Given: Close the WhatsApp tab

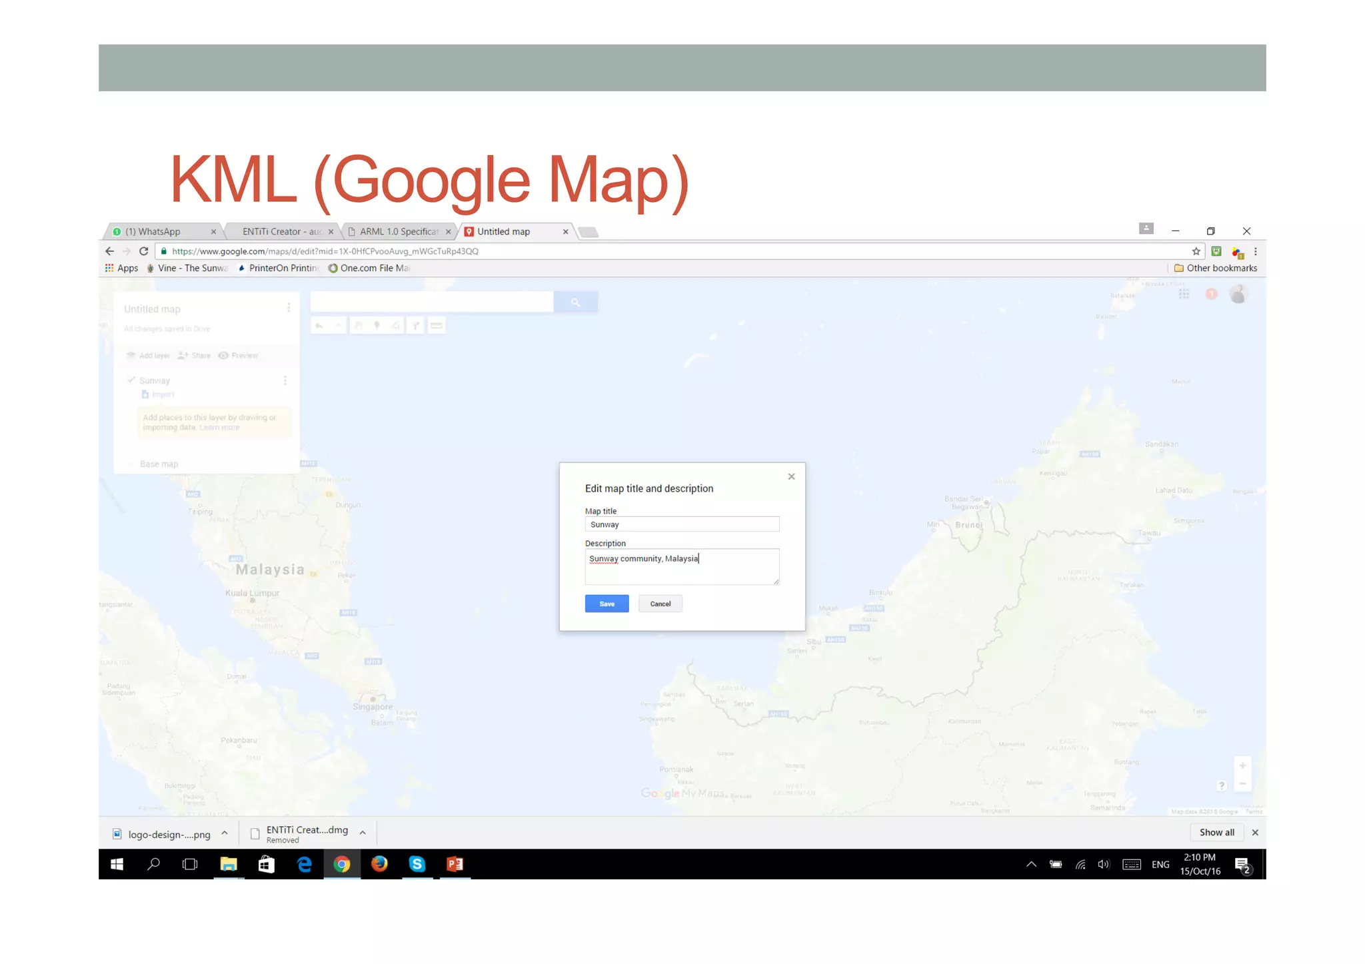Looking at the screenshot, I should coord(213,232).
